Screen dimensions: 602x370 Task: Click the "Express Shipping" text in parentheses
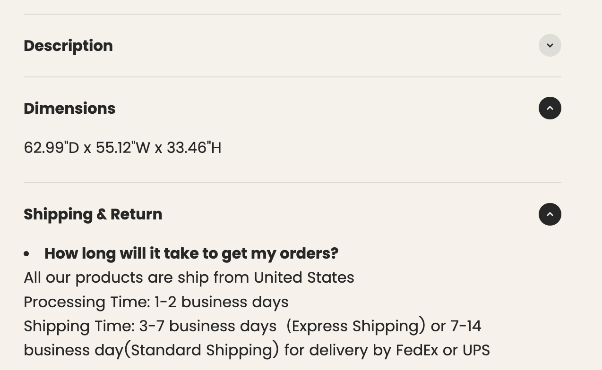[x=356, y=326]
